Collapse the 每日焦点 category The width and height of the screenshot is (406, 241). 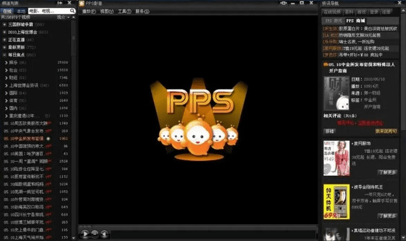point(5,55)
